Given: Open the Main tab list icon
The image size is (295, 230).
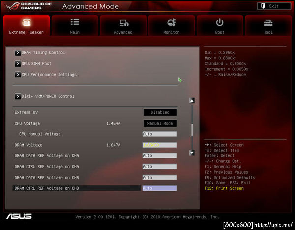Looking at the screenshot, I should [75, 22].
